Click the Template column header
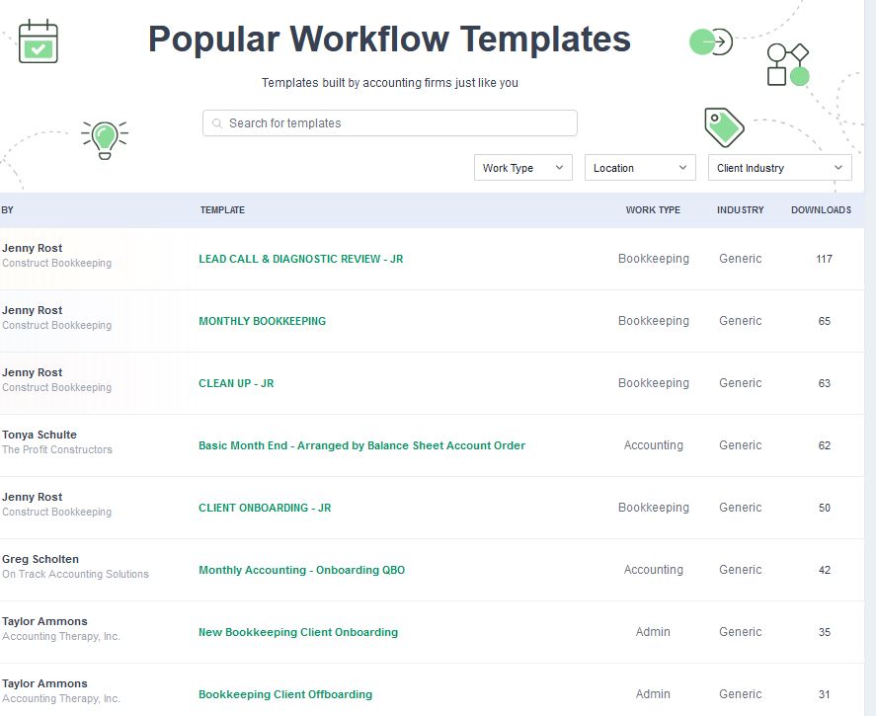This screenshot has height=716, width=876. point(222,210)
